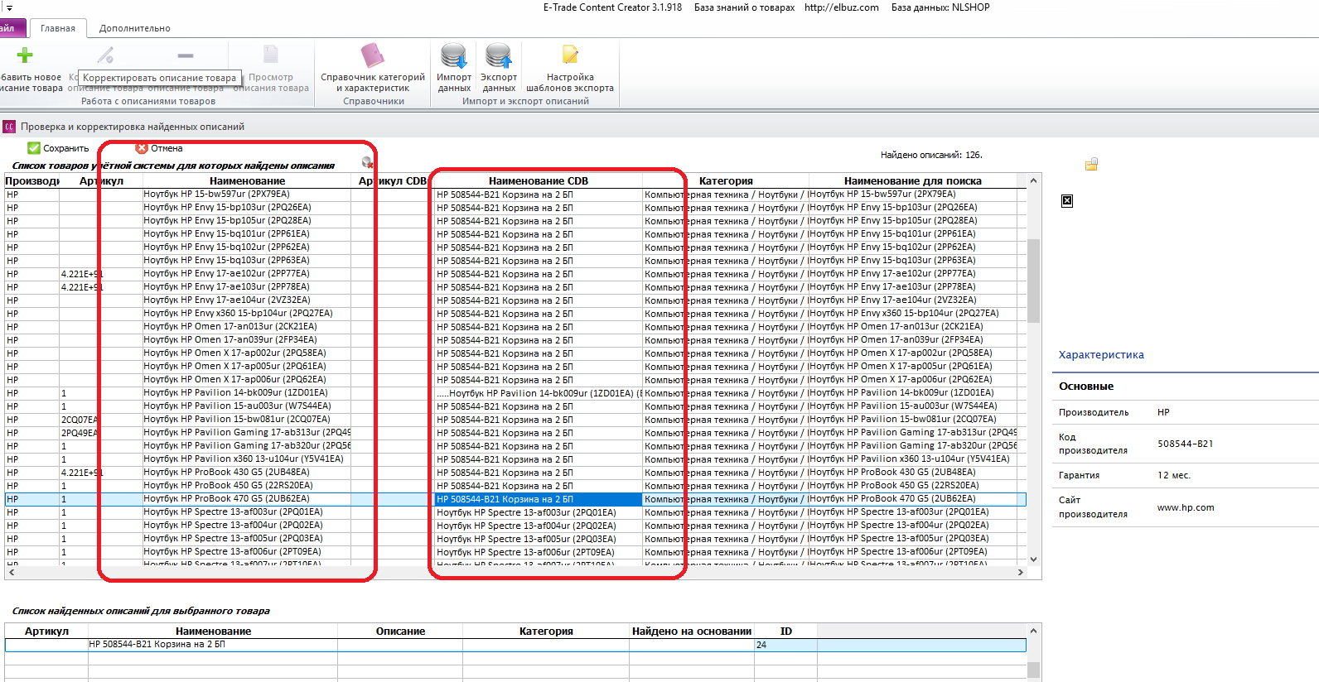Click the Просмотр описания товара document icon
1319x682 pixels.
271,55
